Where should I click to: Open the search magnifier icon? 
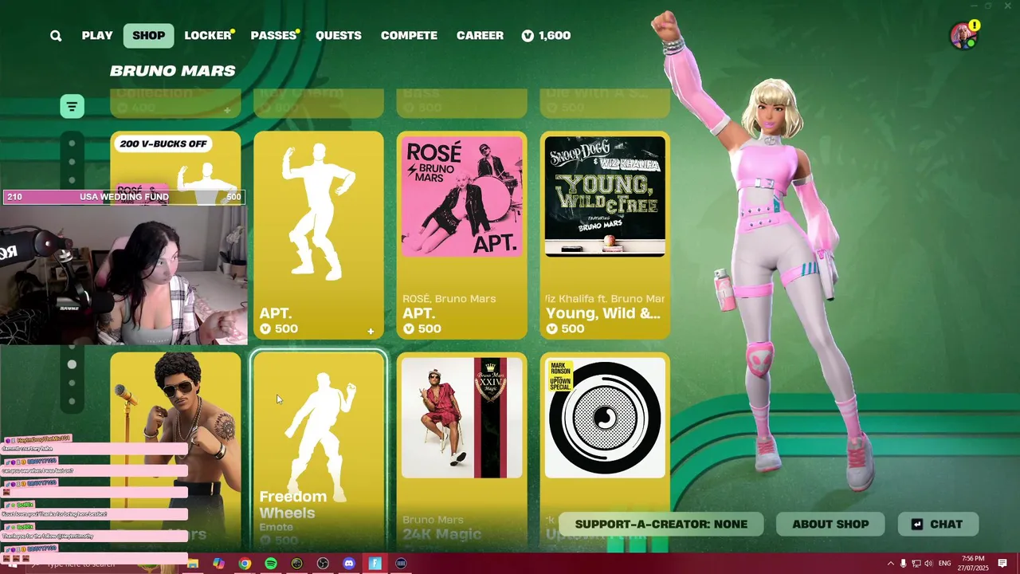coord(56,36)
